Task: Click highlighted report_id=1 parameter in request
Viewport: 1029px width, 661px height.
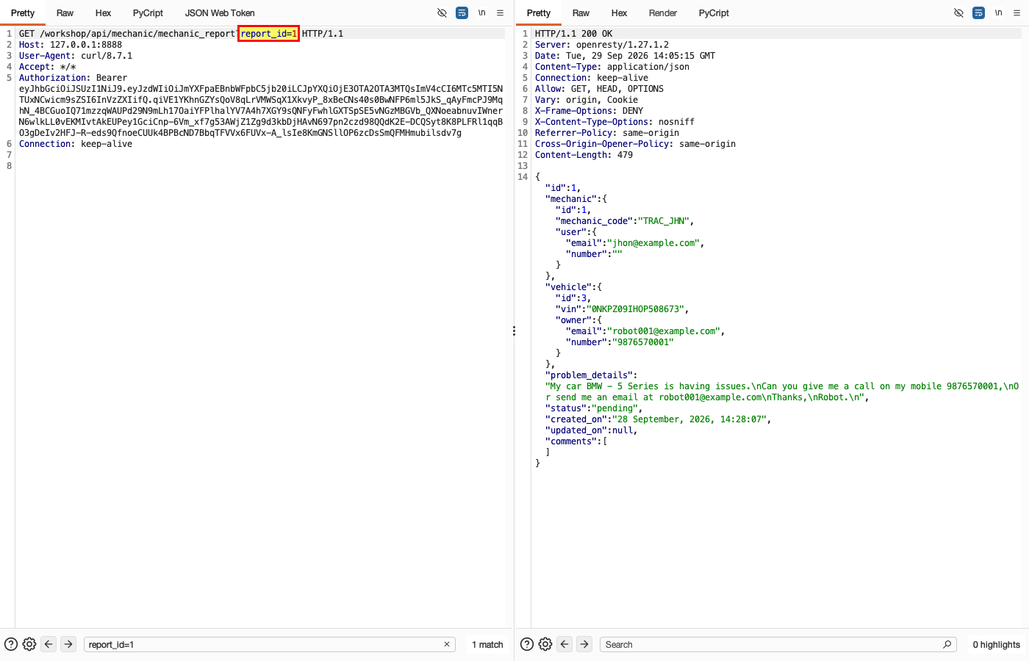Action: tap(268, 34)
